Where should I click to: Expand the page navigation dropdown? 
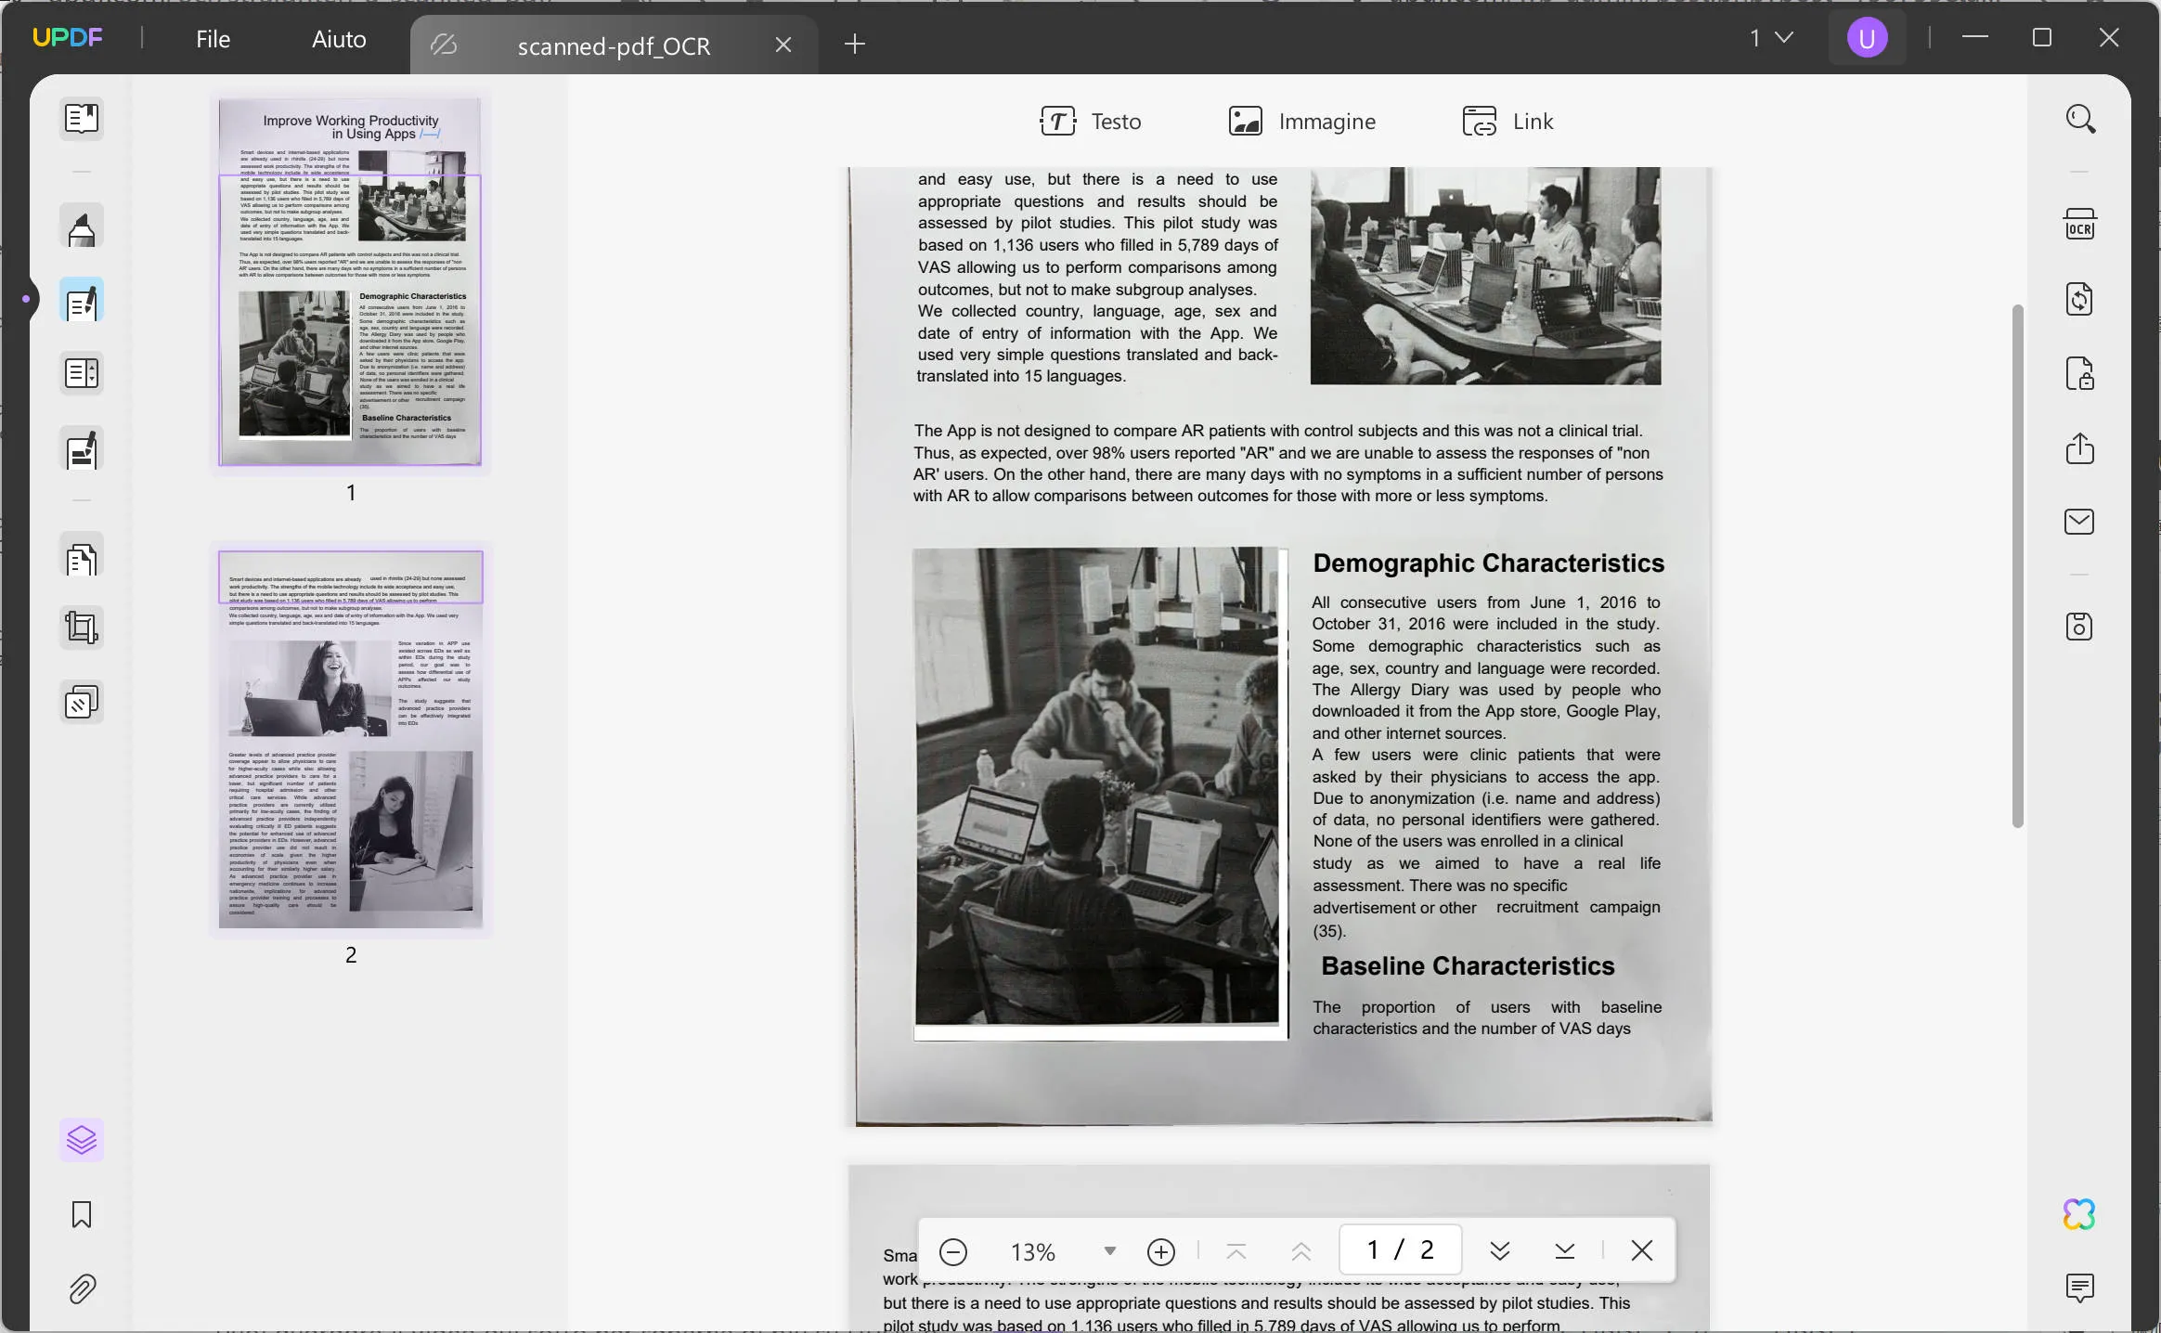pyautogui.click(x=1783, y=37)
